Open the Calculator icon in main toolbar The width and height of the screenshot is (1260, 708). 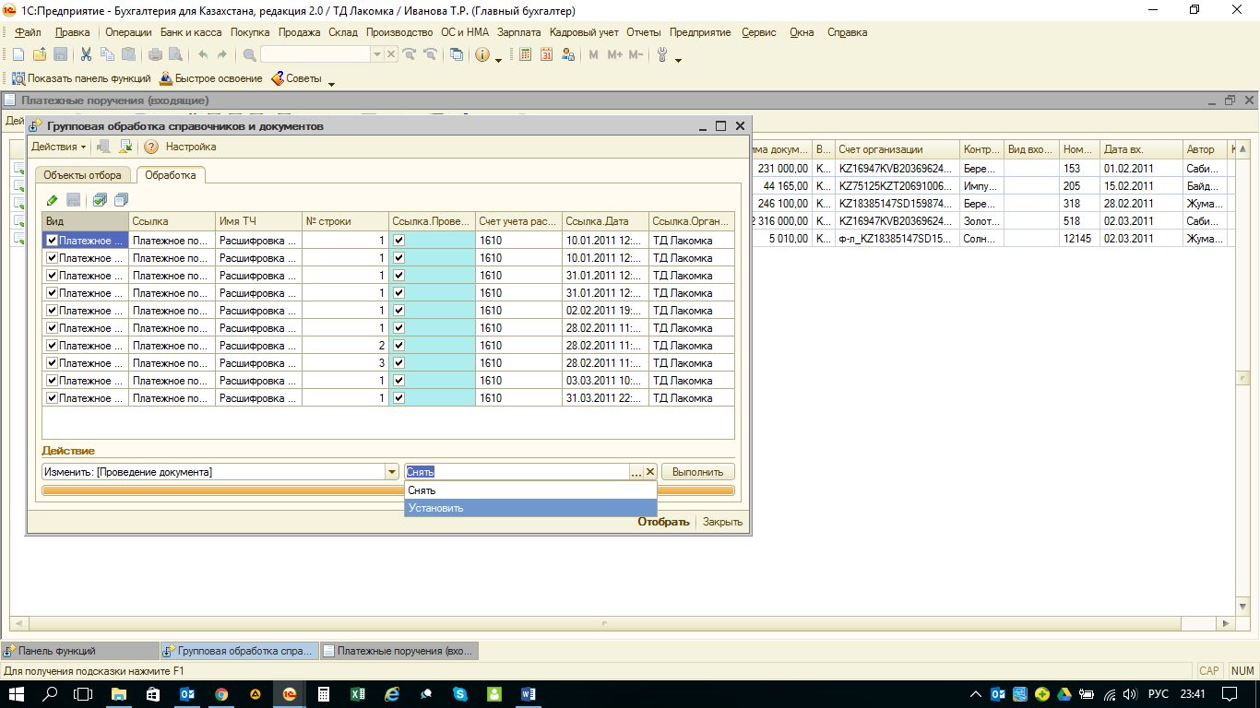[x=525, y=55]
